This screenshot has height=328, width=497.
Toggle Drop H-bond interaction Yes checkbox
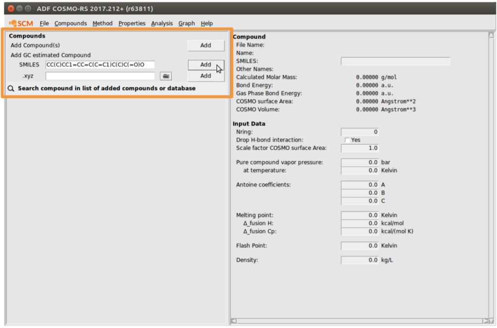pos(348,140)
